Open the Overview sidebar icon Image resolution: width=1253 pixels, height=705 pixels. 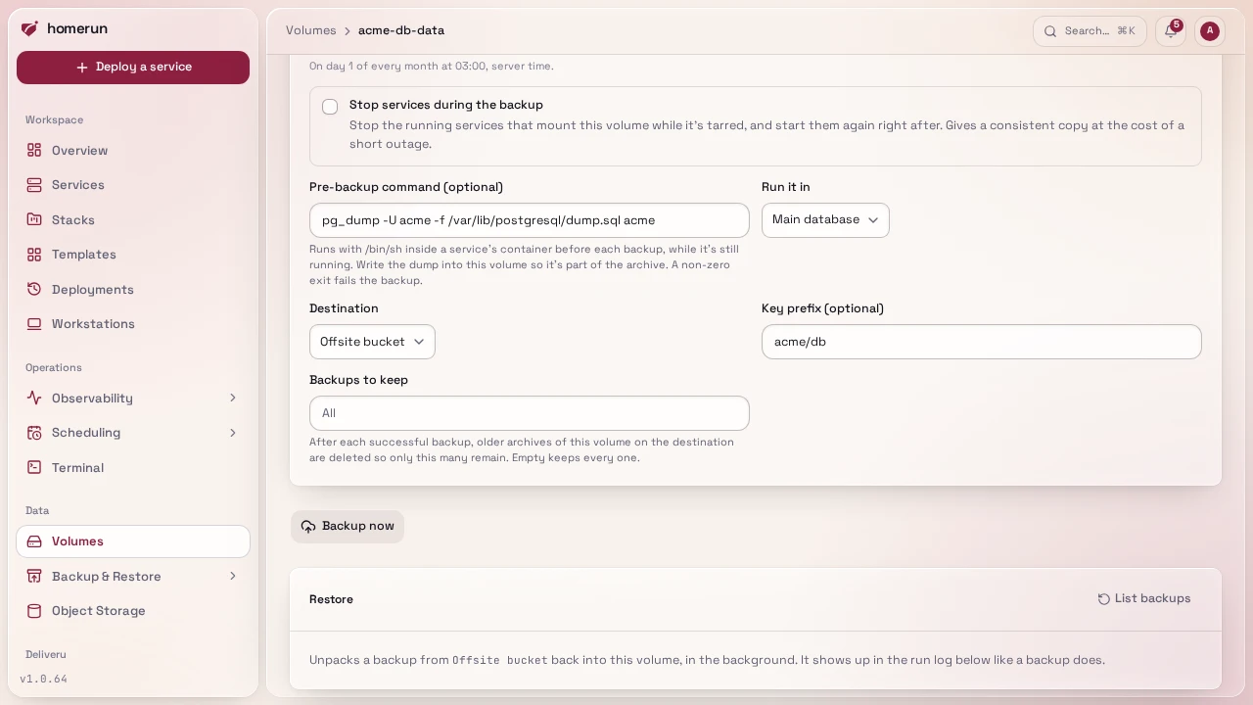coord(34,150)
